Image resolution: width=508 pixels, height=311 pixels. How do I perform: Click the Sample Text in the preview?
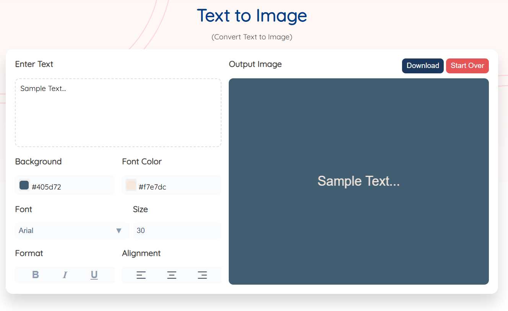click(x=358, y=181)
